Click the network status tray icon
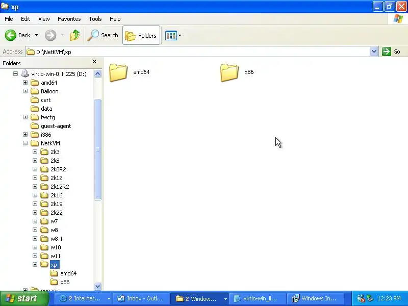 click(x=361, y=298)
